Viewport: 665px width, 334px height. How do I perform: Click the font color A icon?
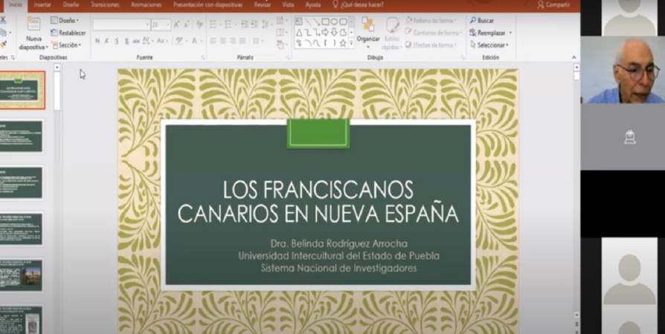pyautogui.click(x=194, y=41)
